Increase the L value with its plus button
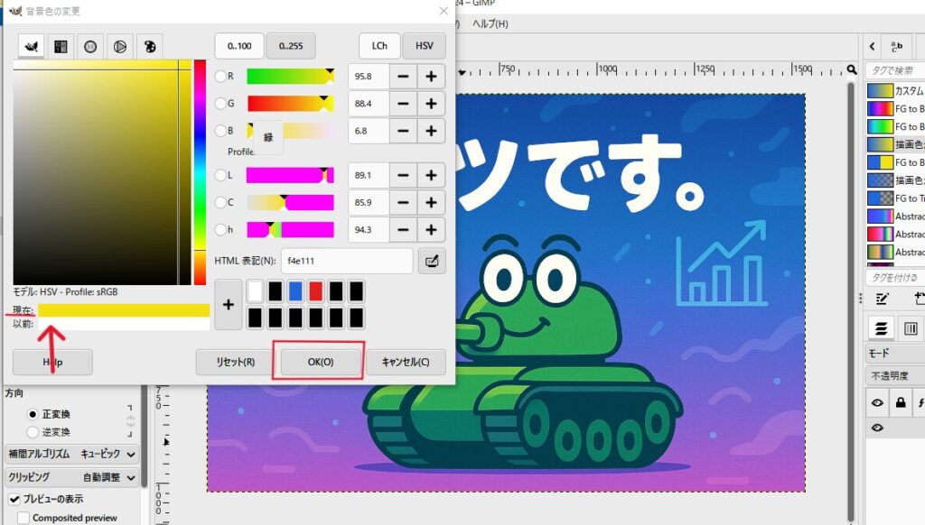The image size is (925, 525). click(x=431, y=176)
